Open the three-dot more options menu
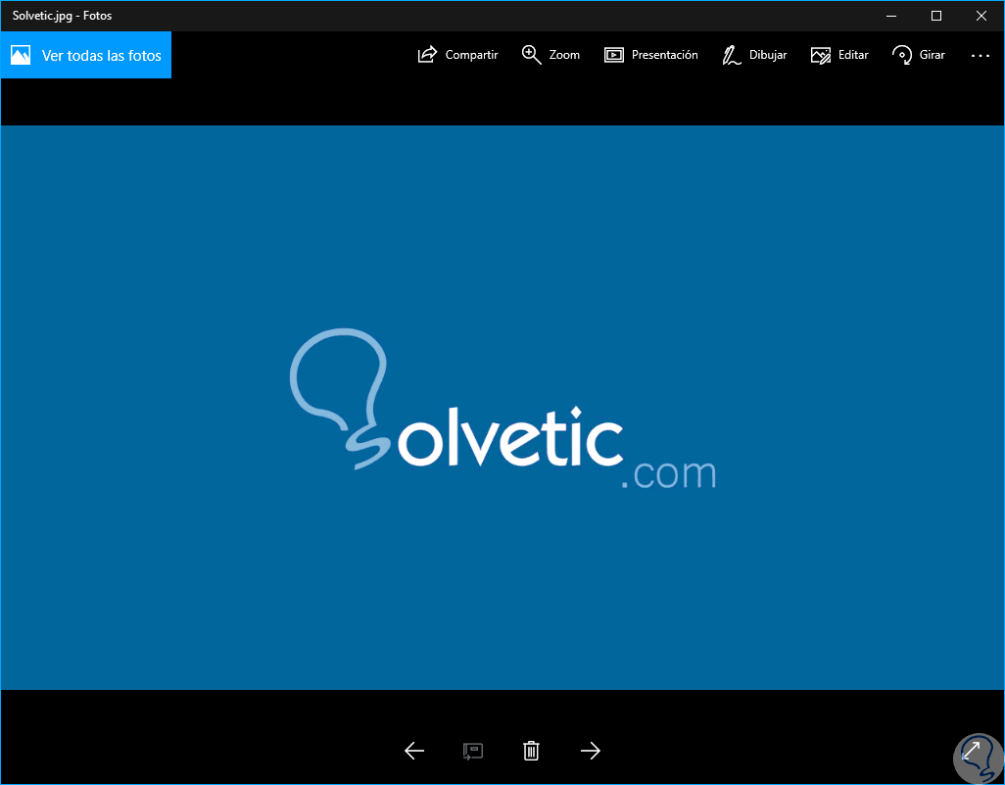This screenshot has height=785, width=1005. click(980, 56)
